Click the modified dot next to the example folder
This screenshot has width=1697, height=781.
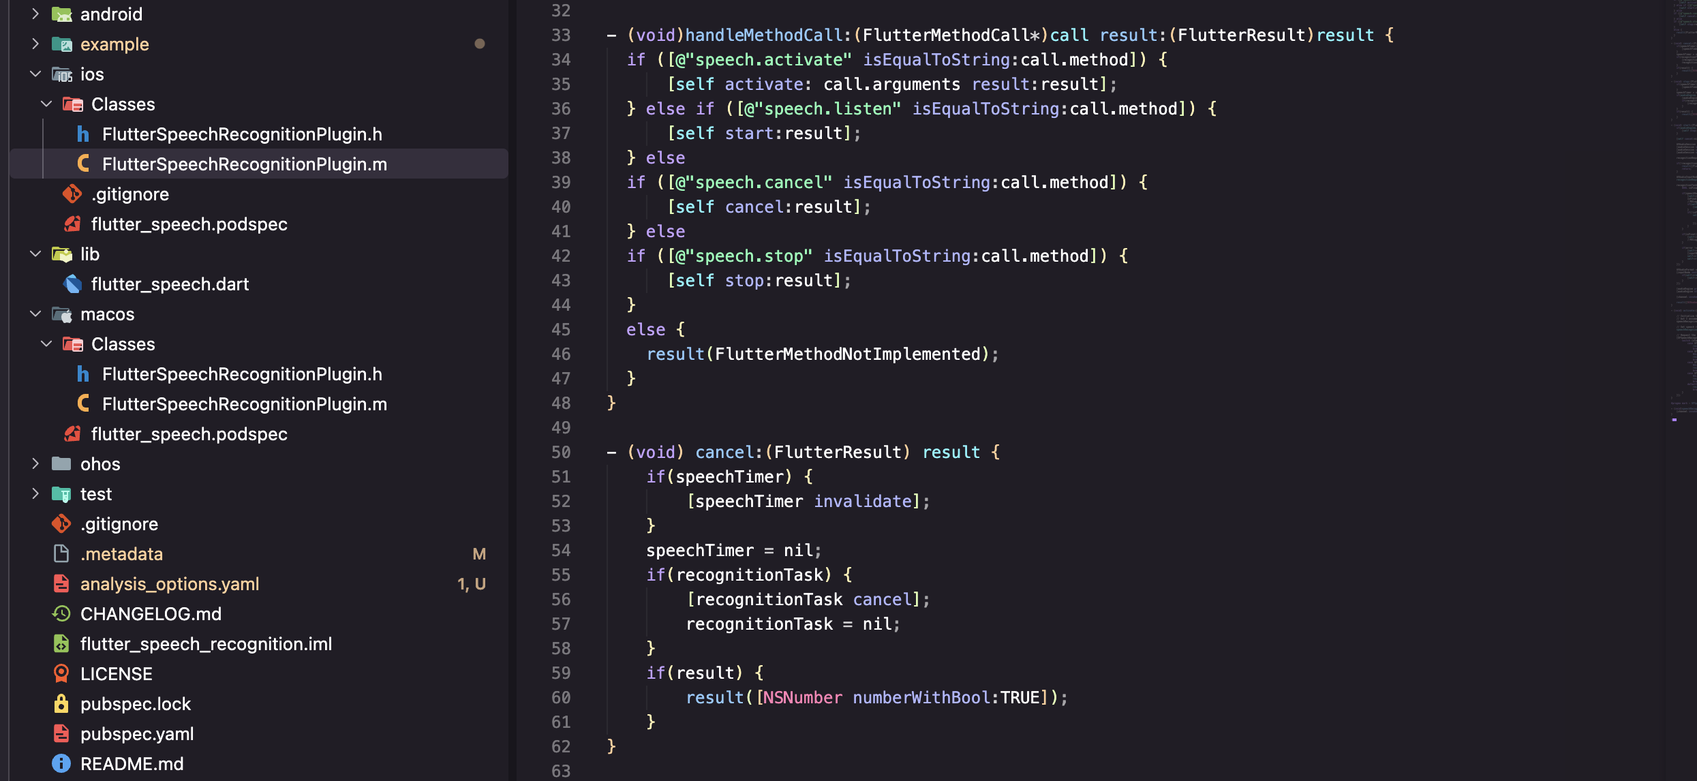pyautogui.click(x=480, y=44)
